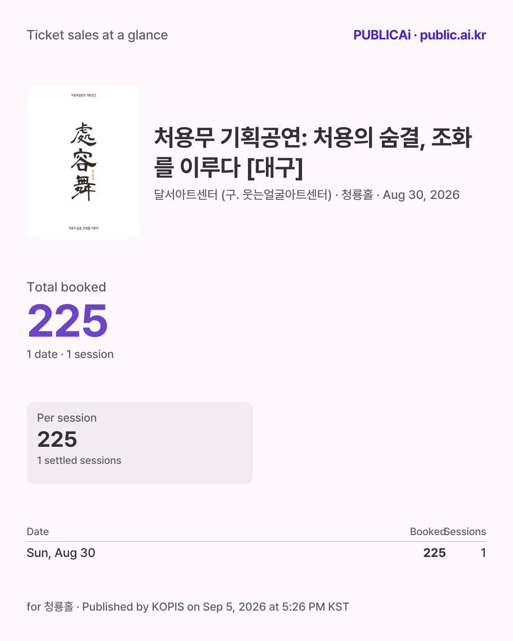This screenshot has height=641, width=513.
Task: Select the Sun, Aug 30 row
Action: 256,553
